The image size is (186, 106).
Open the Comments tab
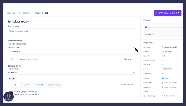39,85
